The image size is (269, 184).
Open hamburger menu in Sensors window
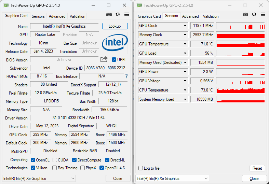pyautogui.click(x=263, y=14)
